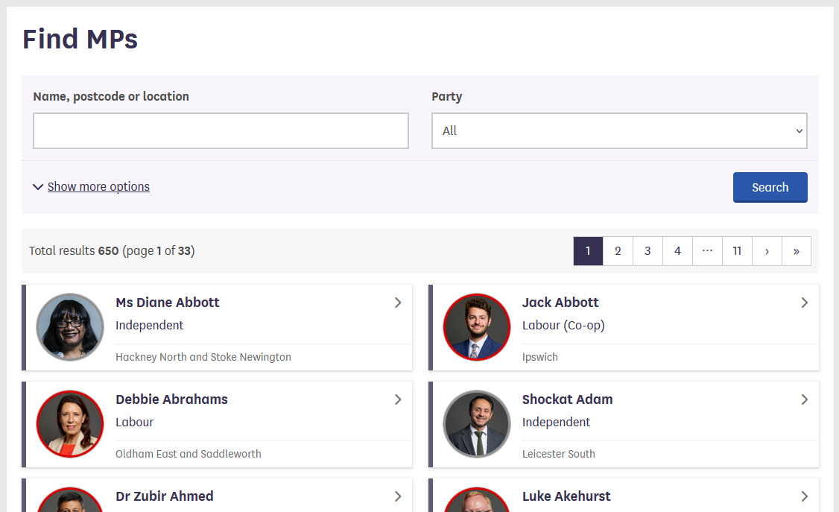Screen dimensions: 839x512
Task: Click Shockat Adam's portrait photo
Action: [x=477, y=424]
